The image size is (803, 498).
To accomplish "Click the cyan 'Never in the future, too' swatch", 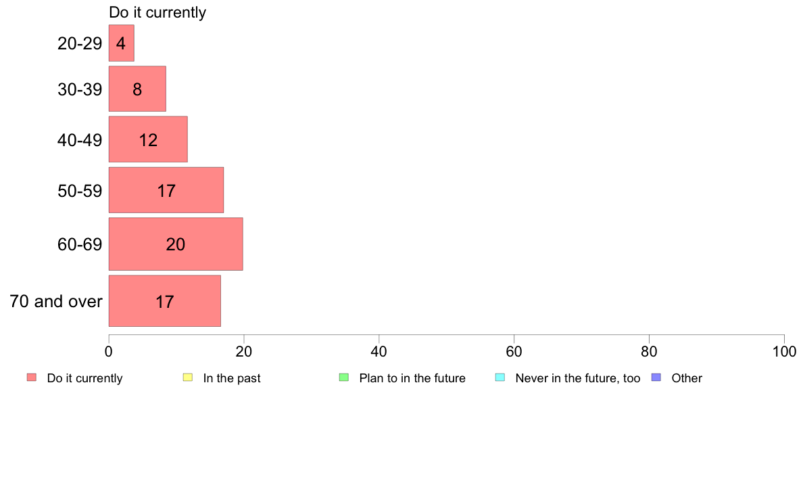I will 500,378.
